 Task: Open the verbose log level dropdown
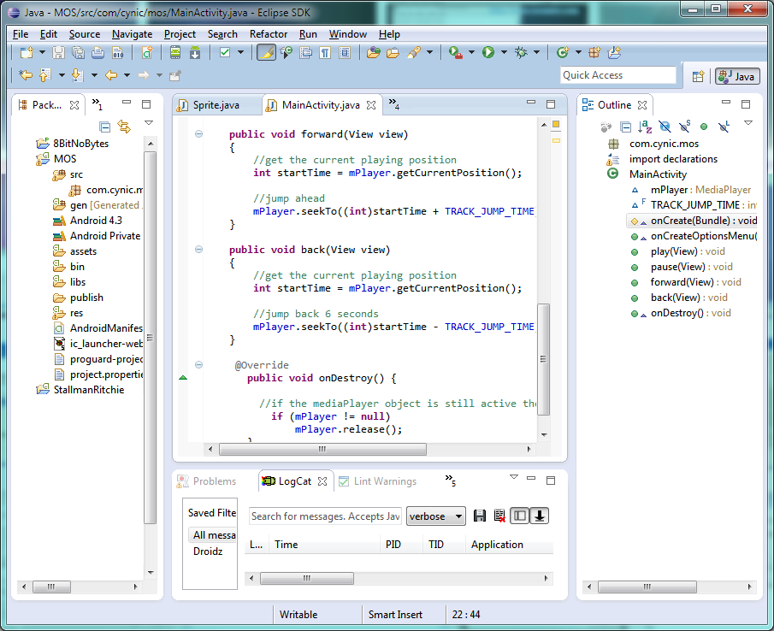435,516
